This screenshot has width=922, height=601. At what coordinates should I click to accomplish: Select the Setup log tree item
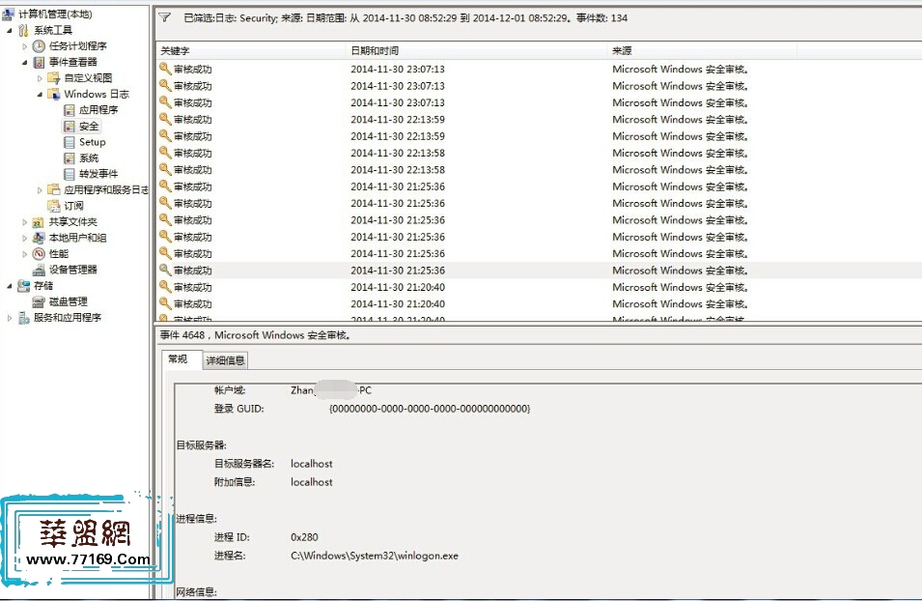pos(92,142)
